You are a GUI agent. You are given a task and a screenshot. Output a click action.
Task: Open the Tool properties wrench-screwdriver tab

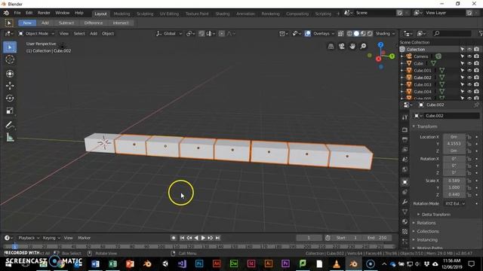pos(405,117)
